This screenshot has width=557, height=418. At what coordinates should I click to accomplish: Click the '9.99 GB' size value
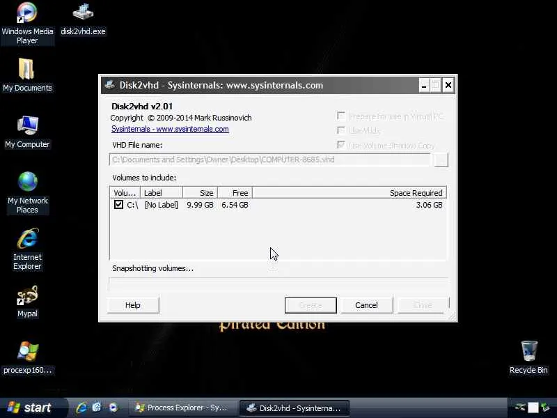200,205
